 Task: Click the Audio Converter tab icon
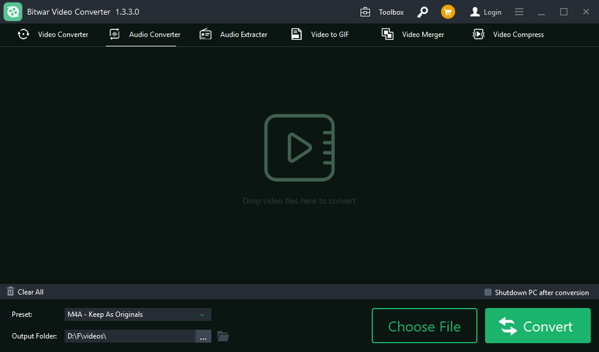[115, 34]
